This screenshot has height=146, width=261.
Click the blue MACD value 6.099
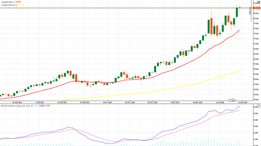tap(42, 105)
